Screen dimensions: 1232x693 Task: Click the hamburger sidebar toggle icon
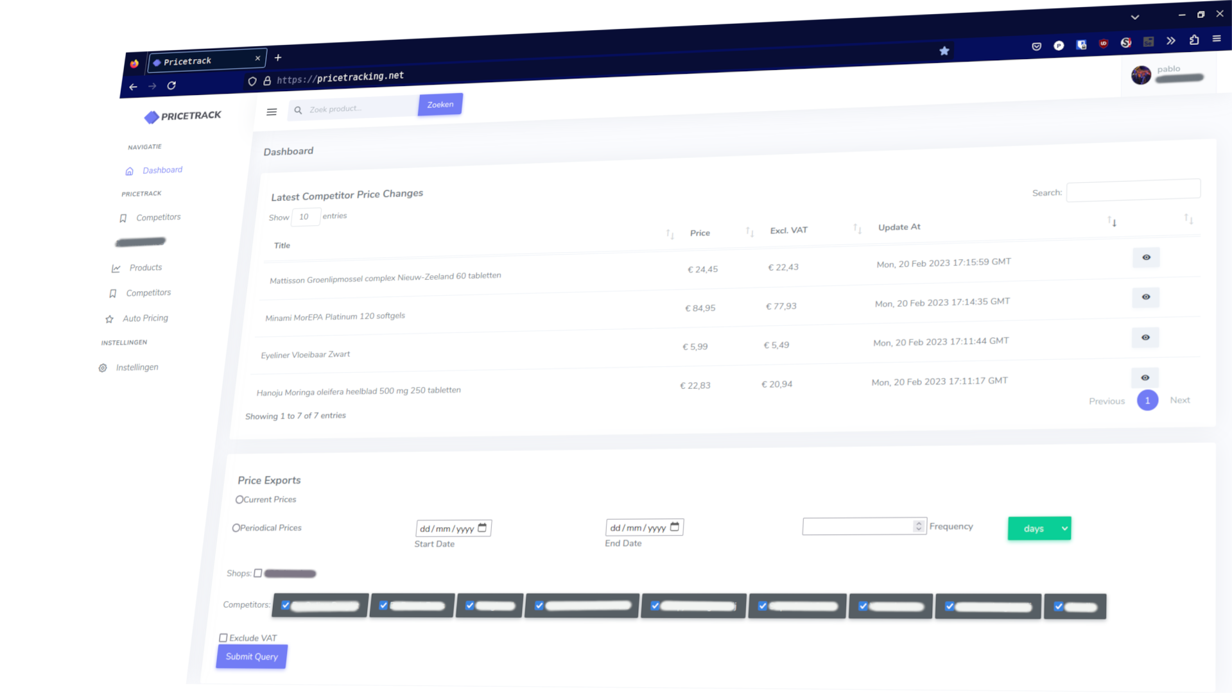[272, 112]
